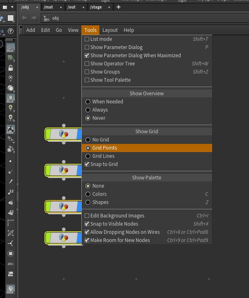Viewport: 249px width, 298px height.
Task: Click the disable lighting bulb icon
Action: [x=11, y=78]
